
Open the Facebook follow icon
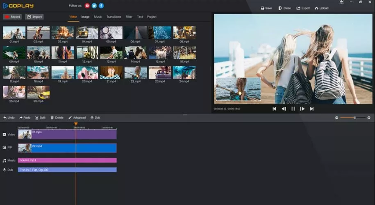[101, 6]
